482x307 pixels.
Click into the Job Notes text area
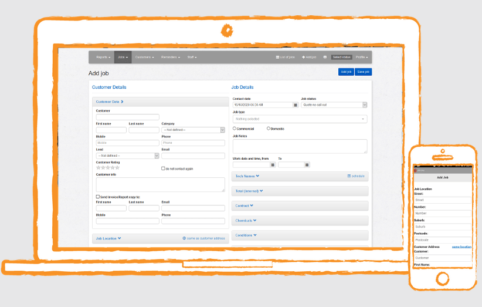pos(300,146)
